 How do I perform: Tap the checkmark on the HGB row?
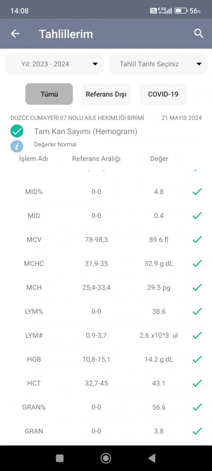click(x=197, y=359)
